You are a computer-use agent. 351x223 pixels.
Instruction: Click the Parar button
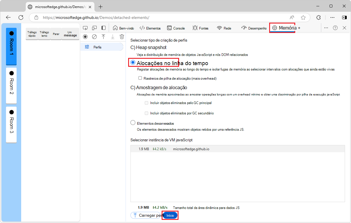pyautogui.click(x=56, y=34)
